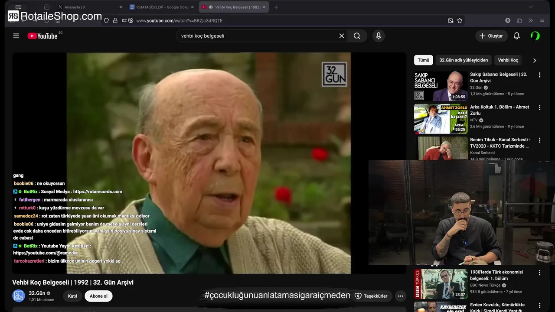Show more toolbar tools chevrons
The image size is (555, 312).
coord(530,20)
